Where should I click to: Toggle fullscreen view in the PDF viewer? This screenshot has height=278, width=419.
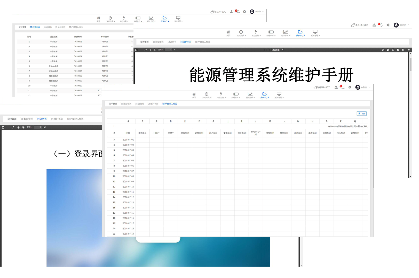(x=383, y=50)
